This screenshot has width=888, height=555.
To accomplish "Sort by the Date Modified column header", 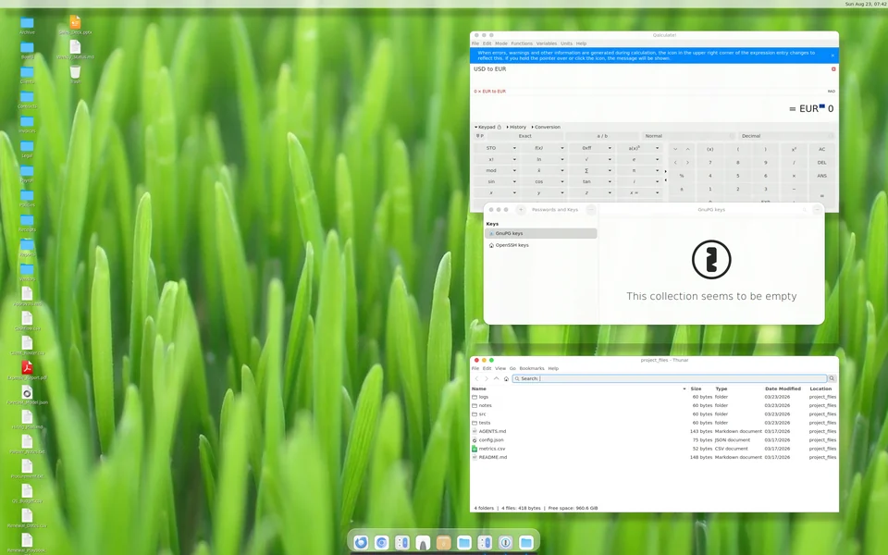I will tap(783, 389).
